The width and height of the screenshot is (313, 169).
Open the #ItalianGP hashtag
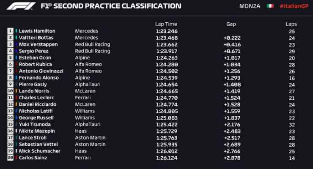pyautogui.click(x=294, y=6)
